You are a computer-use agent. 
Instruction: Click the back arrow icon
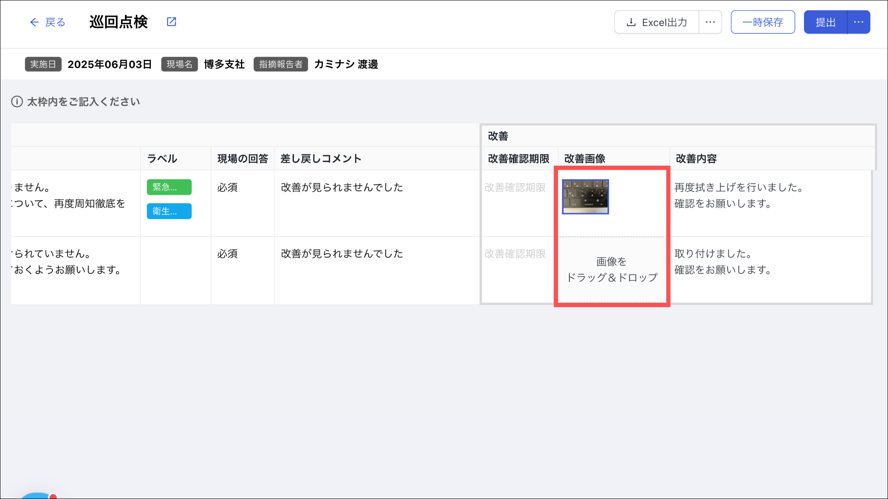tap(34, 22)
